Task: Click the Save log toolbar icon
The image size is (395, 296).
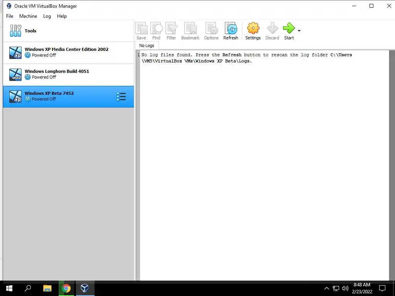Action: (x=141, y=31)
